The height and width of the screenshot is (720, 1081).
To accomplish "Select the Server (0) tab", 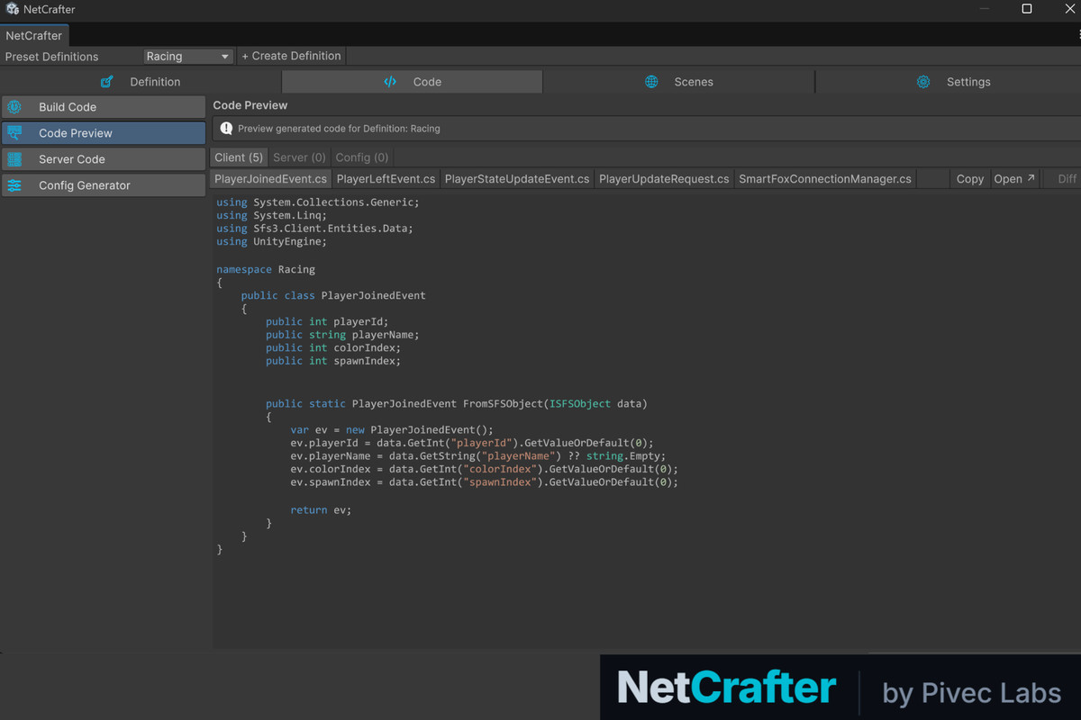I will coord(300,157).
